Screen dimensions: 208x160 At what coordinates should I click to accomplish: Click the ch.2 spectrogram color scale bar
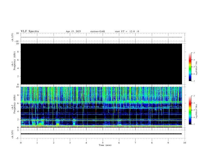point(190,110)
